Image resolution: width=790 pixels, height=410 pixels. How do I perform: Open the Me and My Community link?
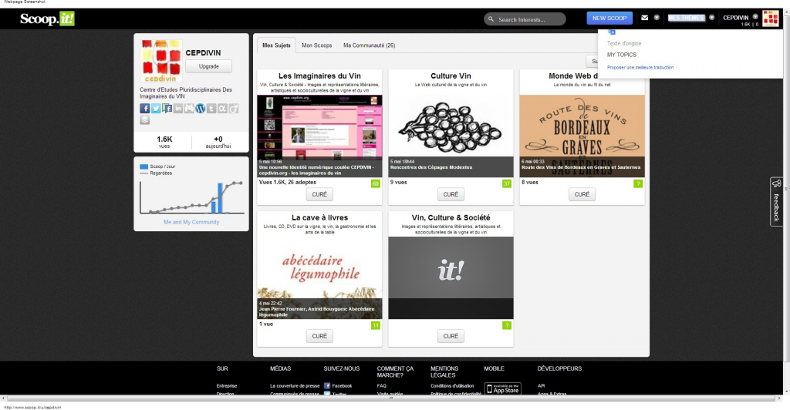191,222
